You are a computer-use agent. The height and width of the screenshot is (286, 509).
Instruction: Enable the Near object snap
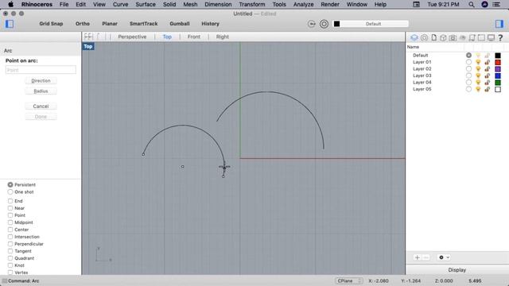click(x=10, y=208)
